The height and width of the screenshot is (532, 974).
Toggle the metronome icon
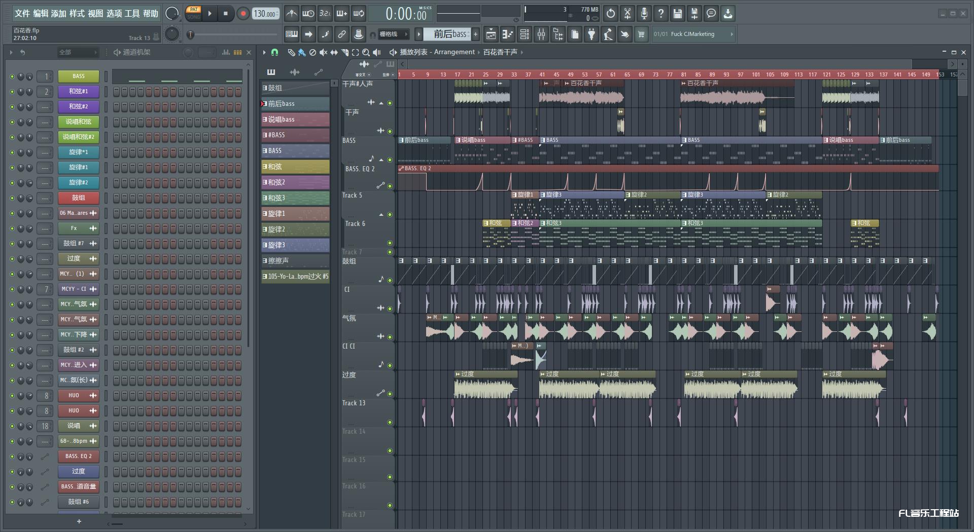(291, 14)
